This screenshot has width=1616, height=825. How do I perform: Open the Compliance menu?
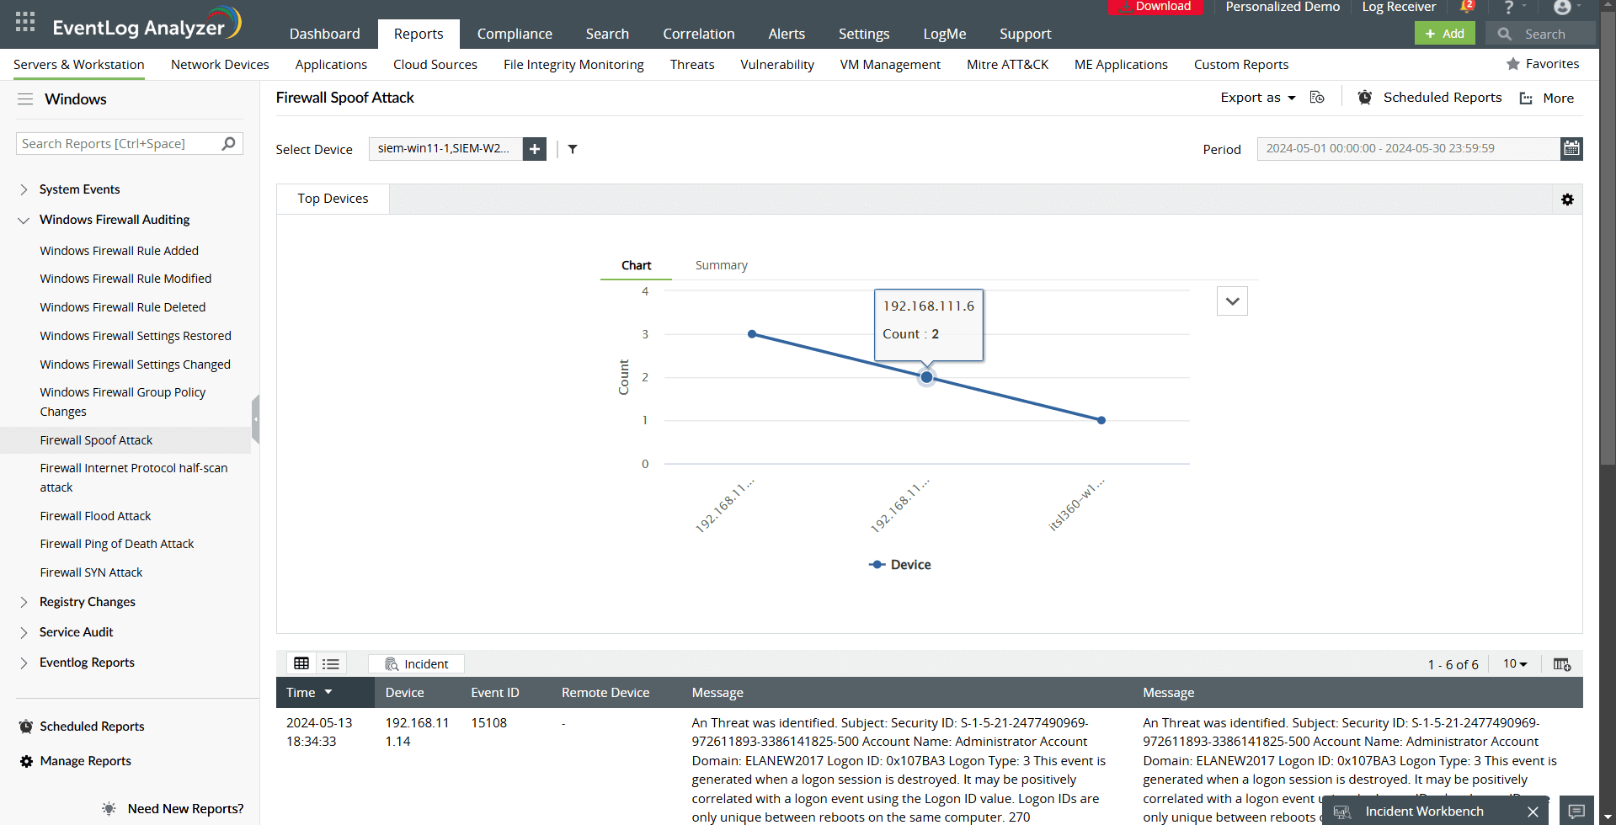(x=515, y=34)
